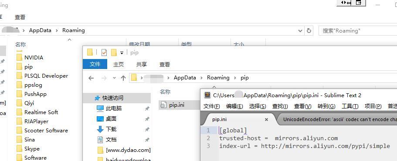The height and width of the screenshot is (161, 397).
Task: Click pip segment in pip window breadcrumb
Action: (244, 78)
